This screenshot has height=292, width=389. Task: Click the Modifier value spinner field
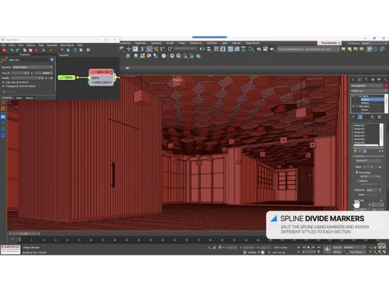(26, 78)
